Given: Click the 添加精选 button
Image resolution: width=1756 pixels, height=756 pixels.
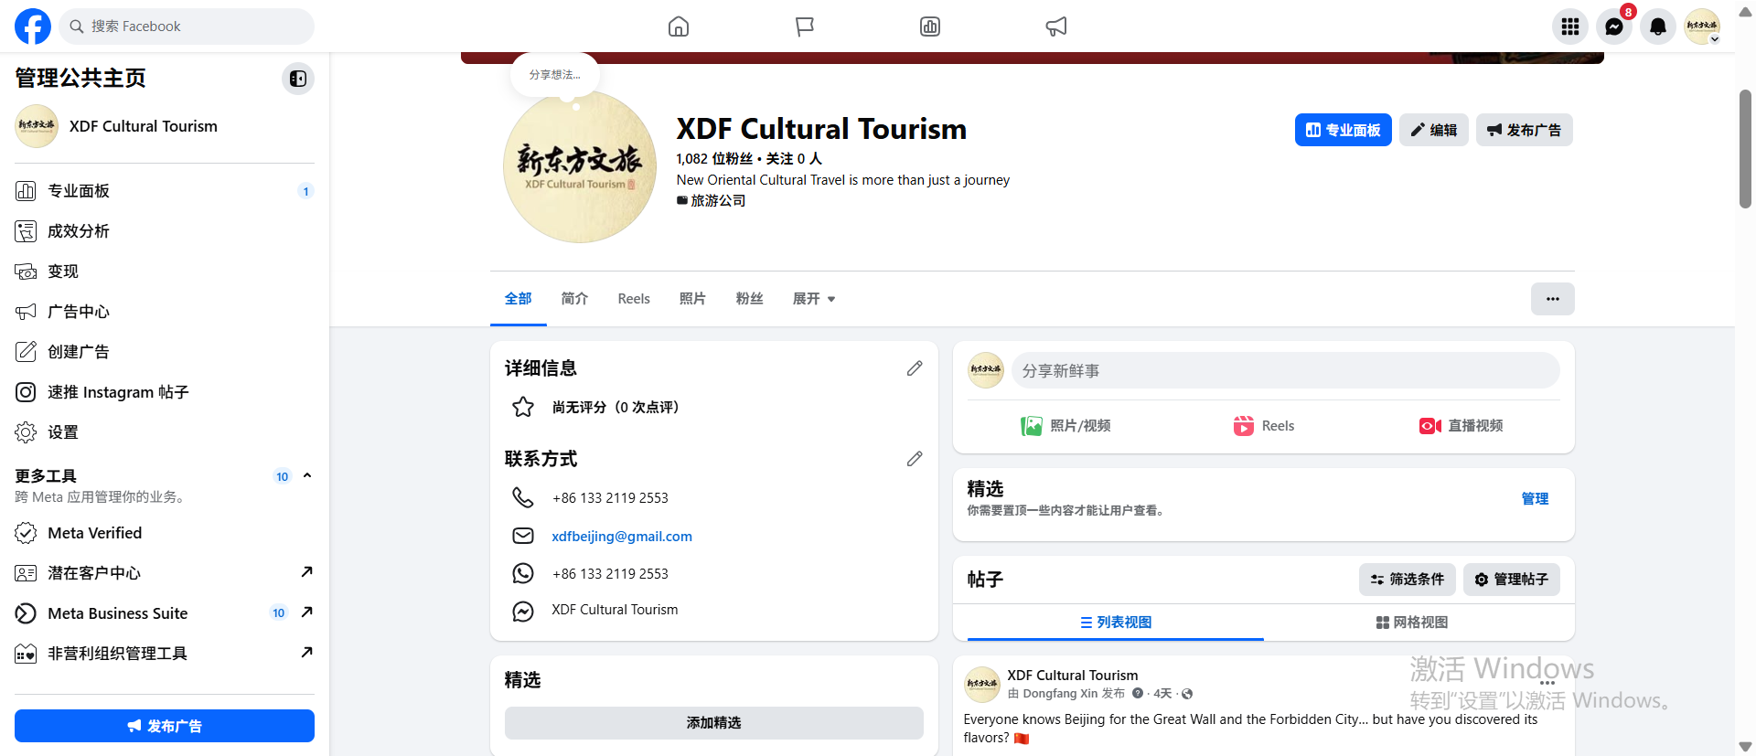Looking at the screenshot, I should point(714,723).
